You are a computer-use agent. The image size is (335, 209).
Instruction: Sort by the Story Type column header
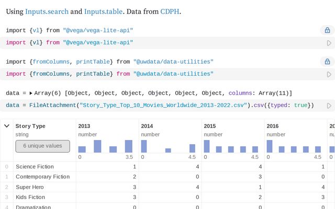coord(30,126)
